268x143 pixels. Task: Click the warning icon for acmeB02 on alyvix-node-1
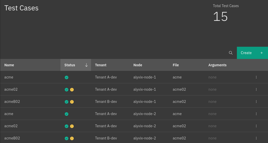click(x=72, y=102)
